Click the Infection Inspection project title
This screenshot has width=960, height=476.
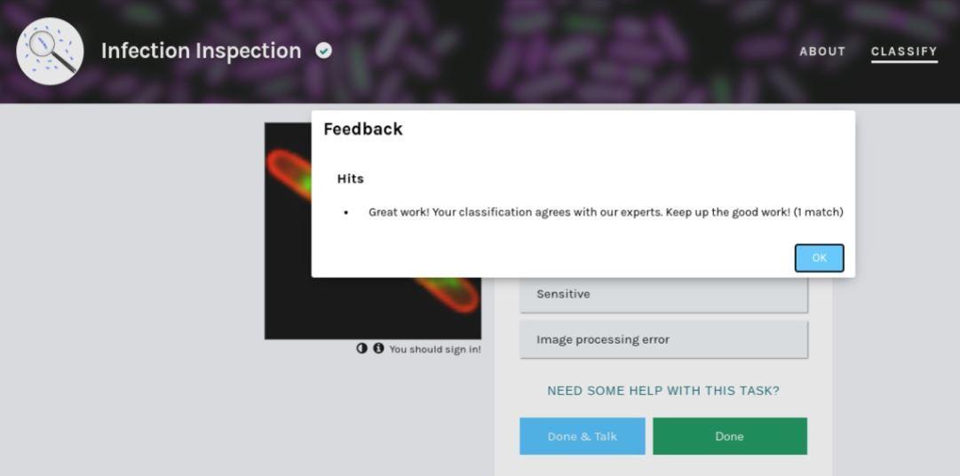coord(201,51)
